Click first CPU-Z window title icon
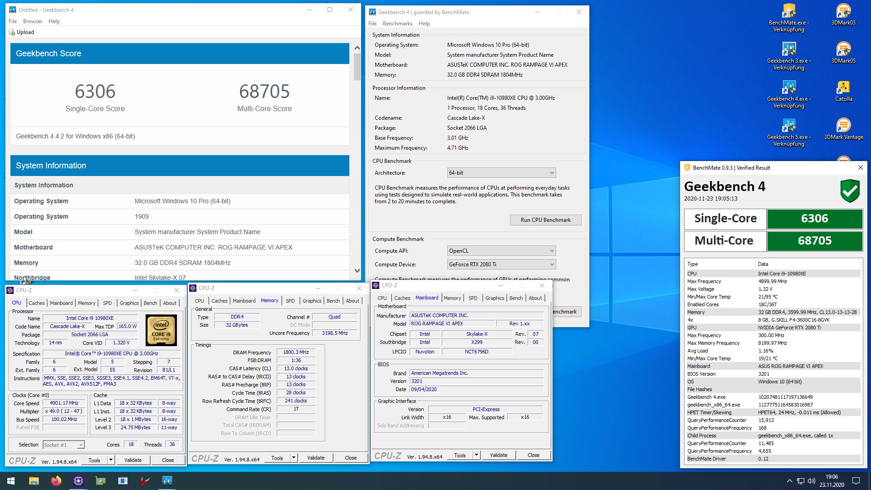871x490 pixels. [x=10, y=290]
